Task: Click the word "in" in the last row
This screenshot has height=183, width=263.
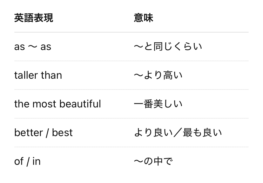Action: [36, 161]
